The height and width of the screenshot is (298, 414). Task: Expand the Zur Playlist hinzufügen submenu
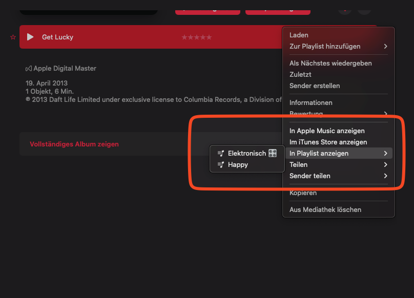(x=385, y=47)
